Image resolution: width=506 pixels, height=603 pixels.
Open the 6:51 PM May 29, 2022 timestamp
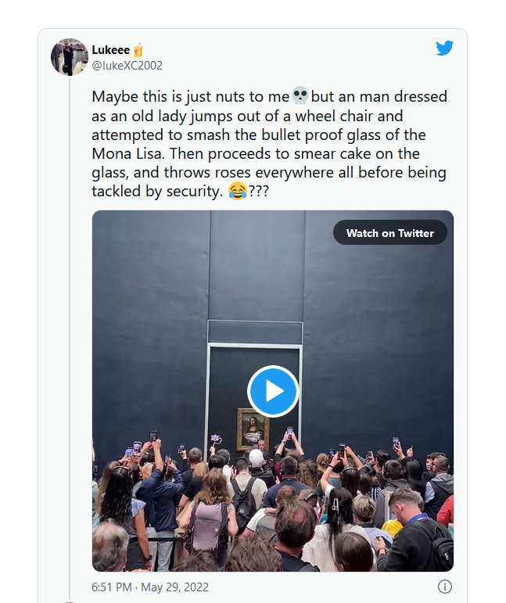pyautogui.click(x=150, y=587)
